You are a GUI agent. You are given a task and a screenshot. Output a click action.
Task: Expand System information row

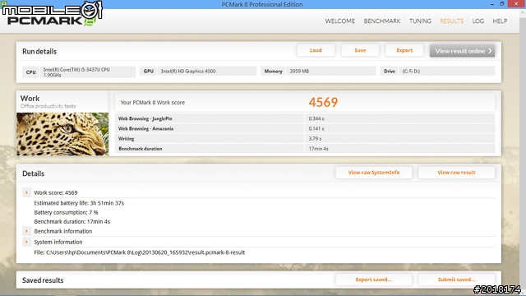click(x=26, y=242)
